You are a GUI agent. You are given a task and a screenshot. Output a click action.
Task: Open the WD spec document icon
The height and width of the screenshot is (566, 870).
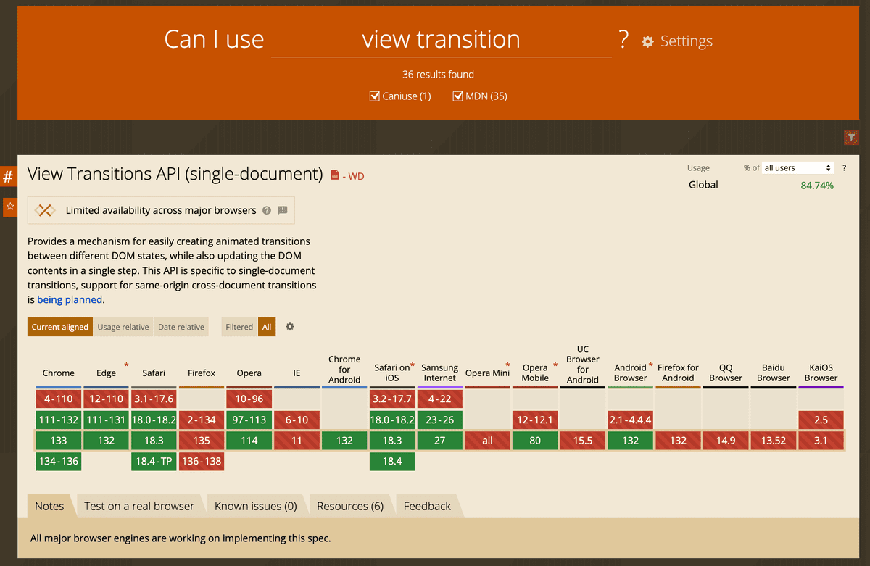[335, 175]
